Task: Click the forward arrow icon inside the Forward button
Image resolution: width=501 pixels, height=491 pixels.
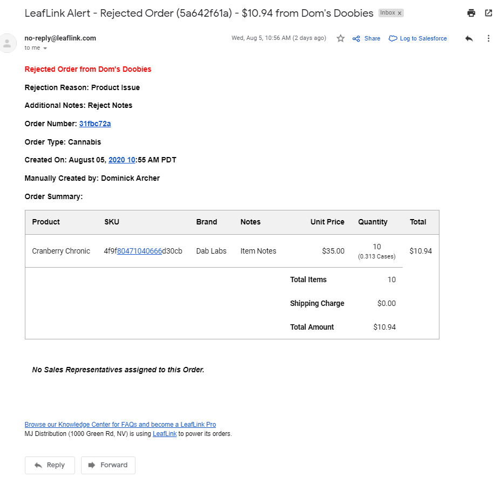Action: point(92,465)
